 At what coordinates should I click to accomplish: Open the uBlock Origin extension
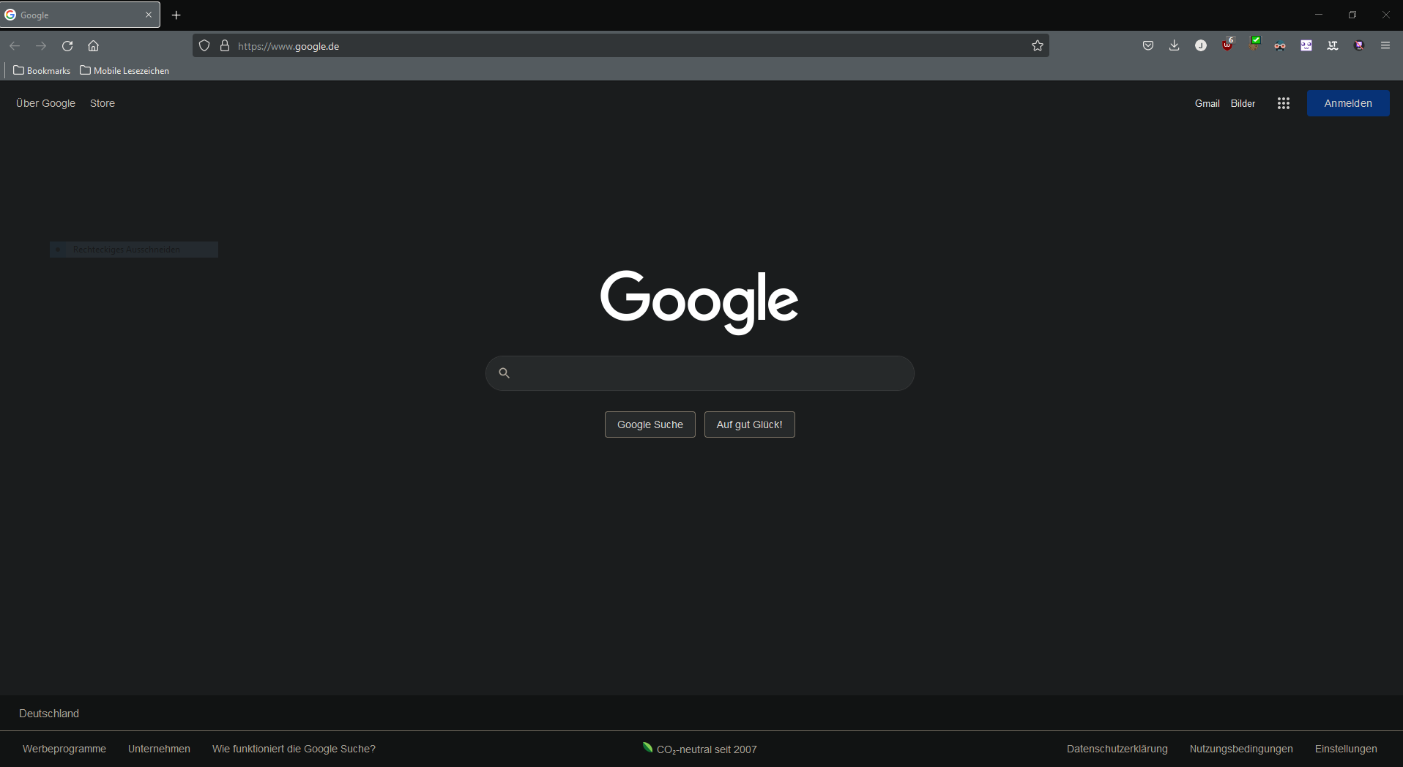(x=1228, y=45)
